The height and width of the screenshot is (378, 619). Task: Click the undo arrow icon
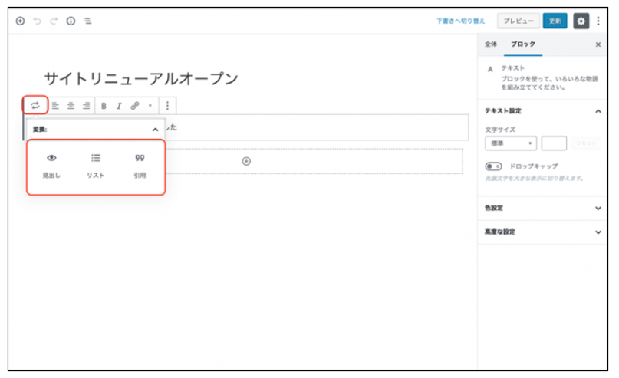pos(37,21)
